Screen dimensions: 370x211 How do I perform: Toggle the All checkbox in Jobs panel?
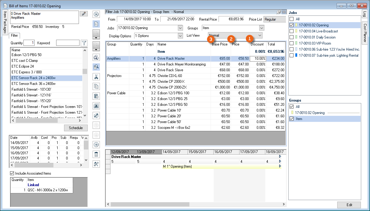tap(292, 19)
